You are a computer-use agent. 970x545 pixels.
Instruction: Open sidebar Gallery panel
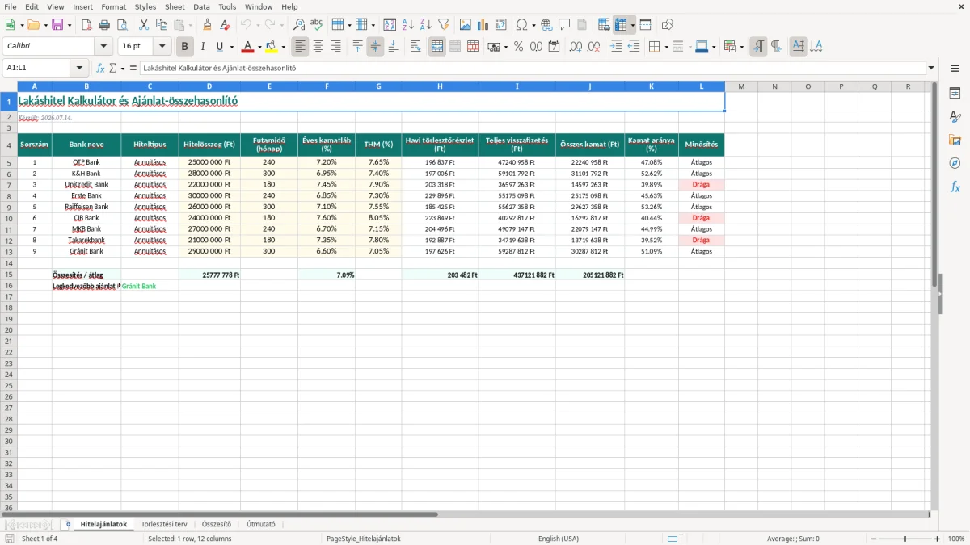click(955, 140)
